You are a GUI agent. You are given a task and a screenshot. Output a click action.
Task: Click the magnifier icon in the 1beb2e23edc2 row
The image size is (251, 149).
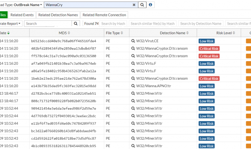(133, 78)
